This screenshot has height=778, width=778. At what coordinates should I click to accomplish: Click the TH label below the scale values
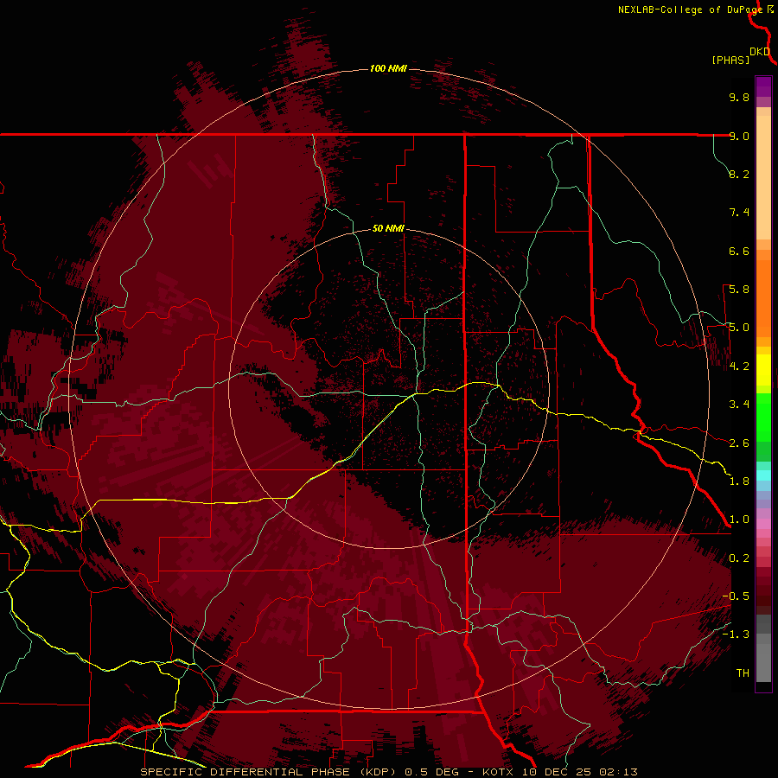pyautogui.click(x=743, y=673)
